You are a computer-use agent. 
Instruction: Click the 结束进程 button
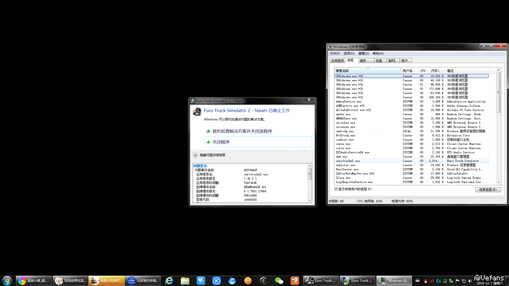tap(488, 190)
